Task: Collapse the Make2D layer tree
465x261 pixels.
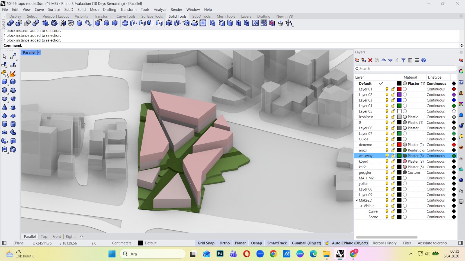Action: (357, 200)
